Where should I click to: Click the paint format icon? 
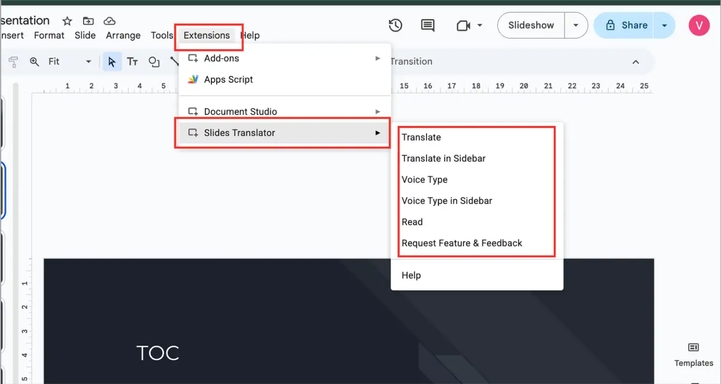(x=13, y=62)
